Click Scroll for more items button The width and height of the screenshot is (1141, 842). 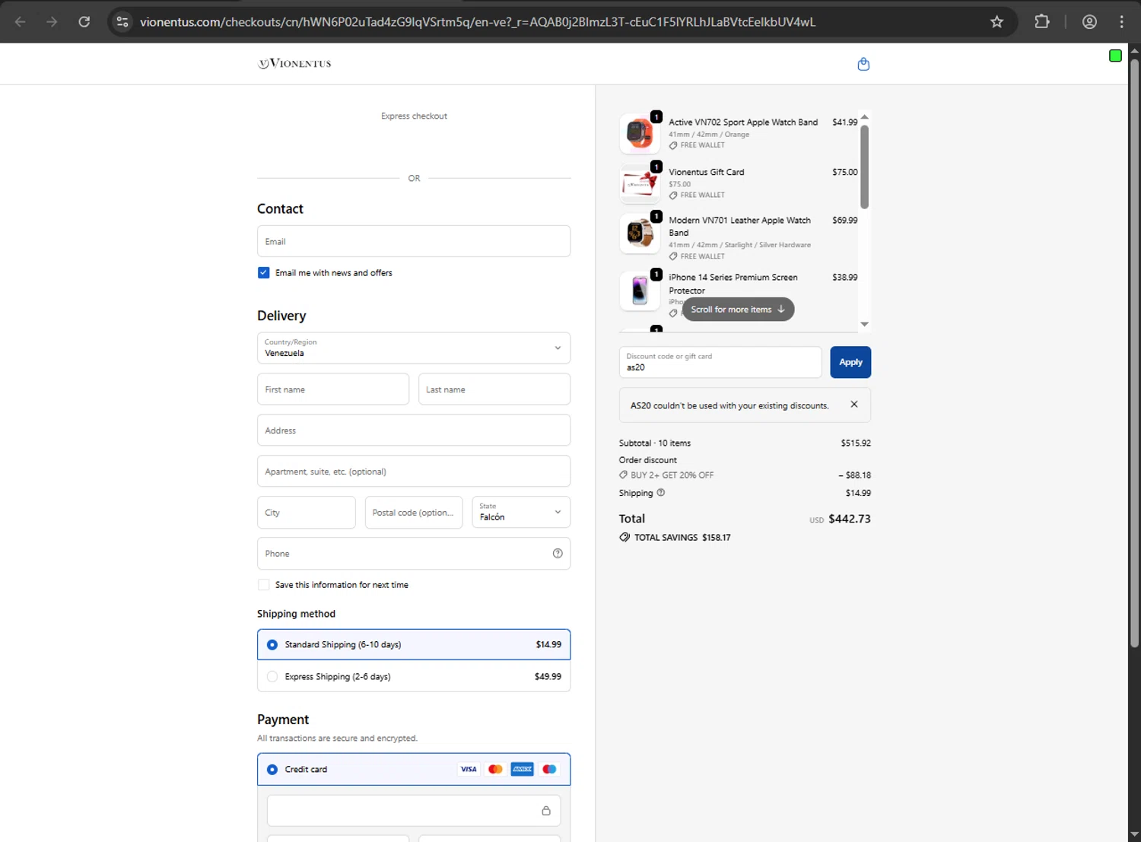[x=738, y=310]
